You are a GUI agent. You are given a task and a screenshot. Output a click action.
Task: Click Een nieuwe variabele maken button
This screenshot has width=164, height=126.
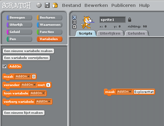pyautogui.click(x=28, y=51)
